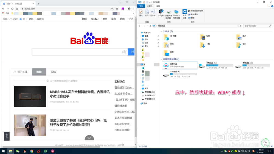Click the 属性 properties icon in Explorer ribbon
This screenshot has width=274, height=154.
point(141,13)
